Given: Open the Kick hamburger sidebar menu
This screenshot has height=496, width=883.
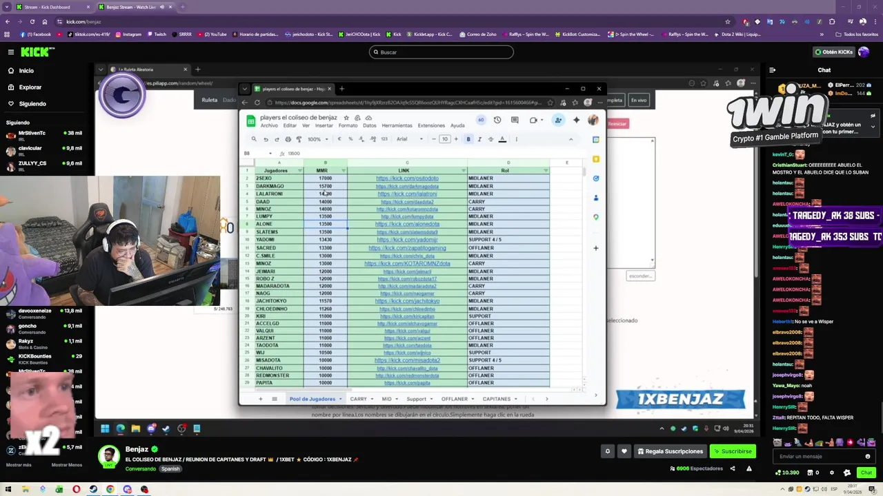Looking at the screenshot, I should (x=10, y=52).
